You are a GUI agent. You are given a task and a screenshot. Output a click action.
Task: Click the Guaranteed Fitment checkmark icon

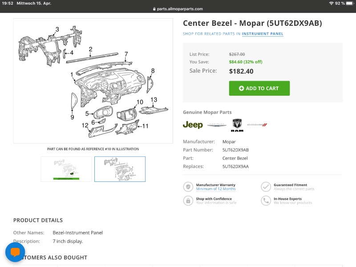click(266, 187)
